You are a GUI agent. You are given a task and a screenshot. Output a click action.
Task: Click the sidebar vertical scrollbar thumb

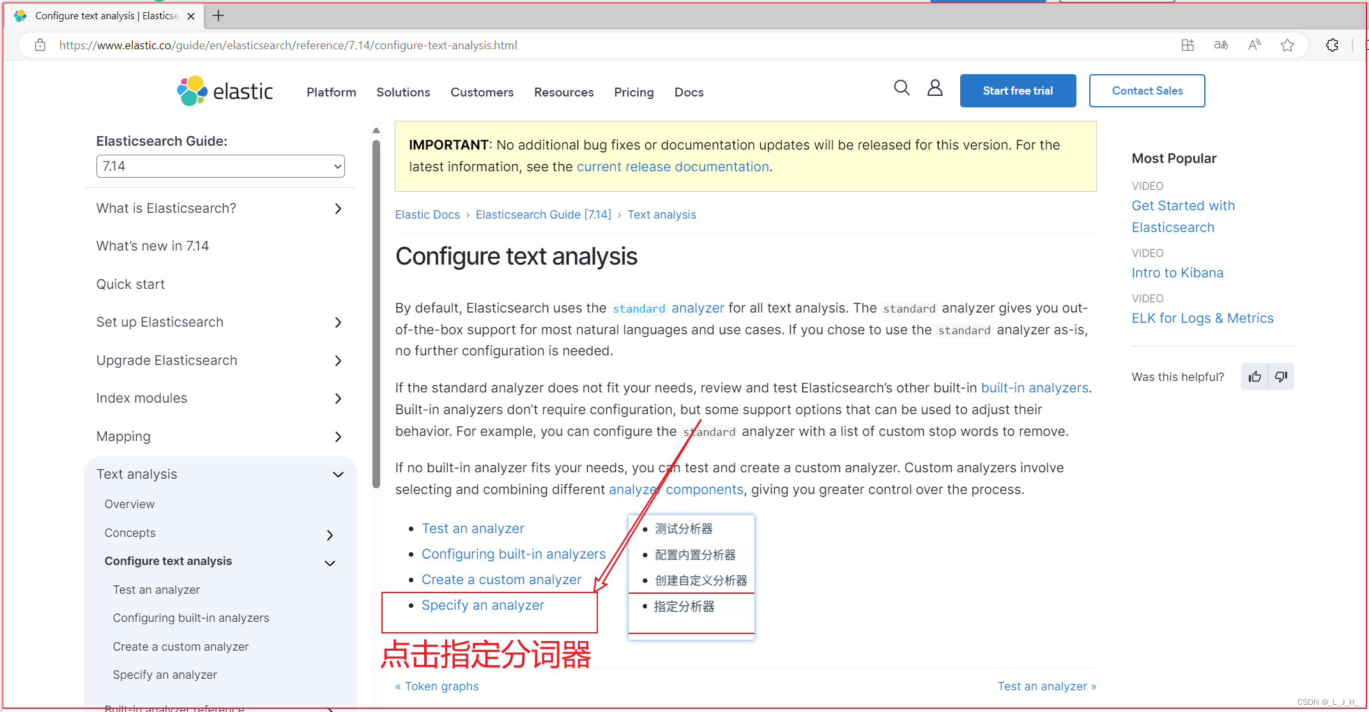tap(376, 313)
